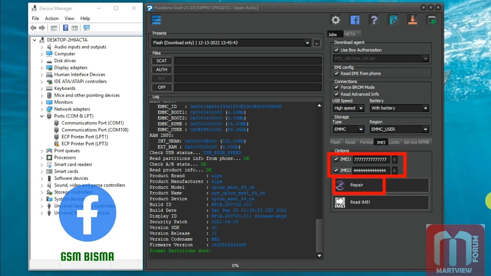
Task: Click the log scrollbar down arrow
Action: [x=319, y=256]
